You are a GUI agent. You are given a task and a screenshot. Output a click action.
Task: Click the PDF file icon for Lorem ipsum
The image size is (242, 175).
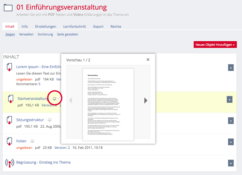tap(10, 67)
